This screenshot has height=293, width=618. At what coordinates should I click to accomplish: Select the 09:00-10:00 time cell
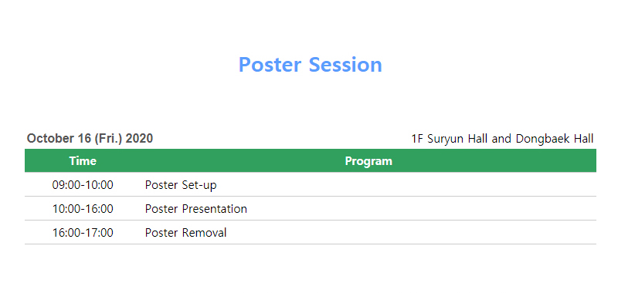[x=83, y=185]
